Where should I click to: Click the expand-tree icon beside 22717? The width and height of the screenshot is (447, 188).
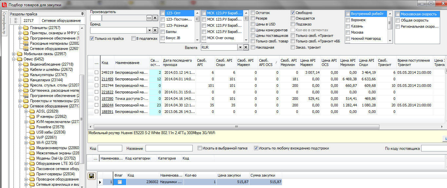tap(15, 21)
